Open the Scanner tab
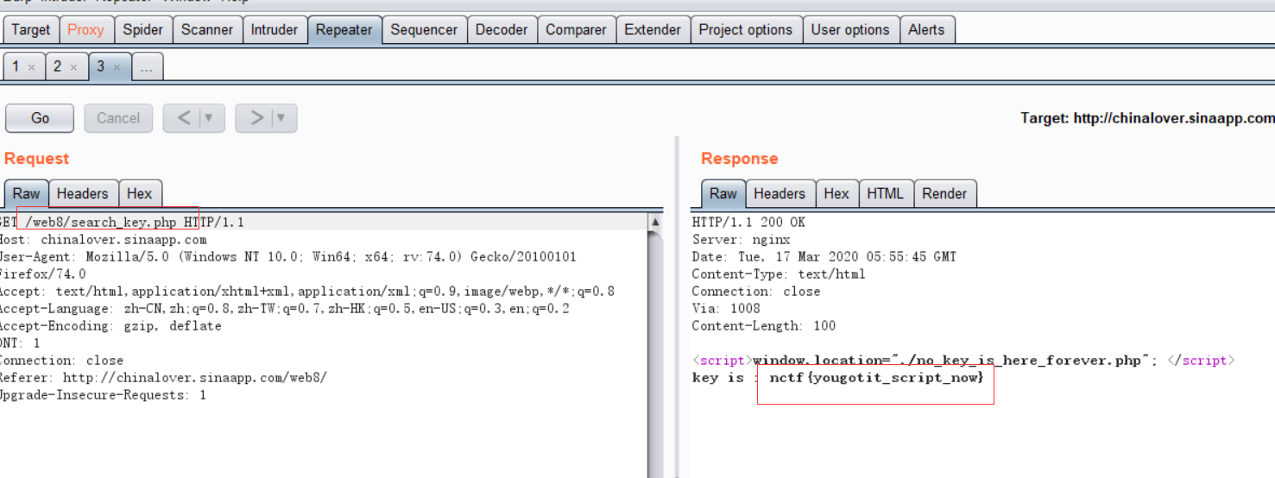 pos(207,29)
